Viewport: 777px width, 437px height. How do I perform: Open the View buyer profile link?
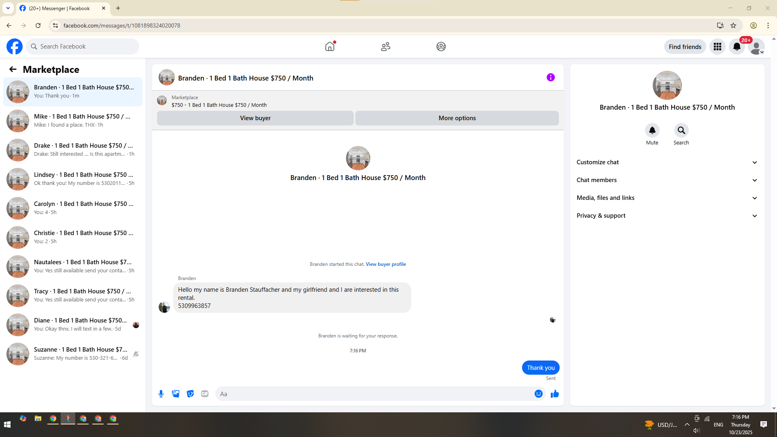[386, 264]
